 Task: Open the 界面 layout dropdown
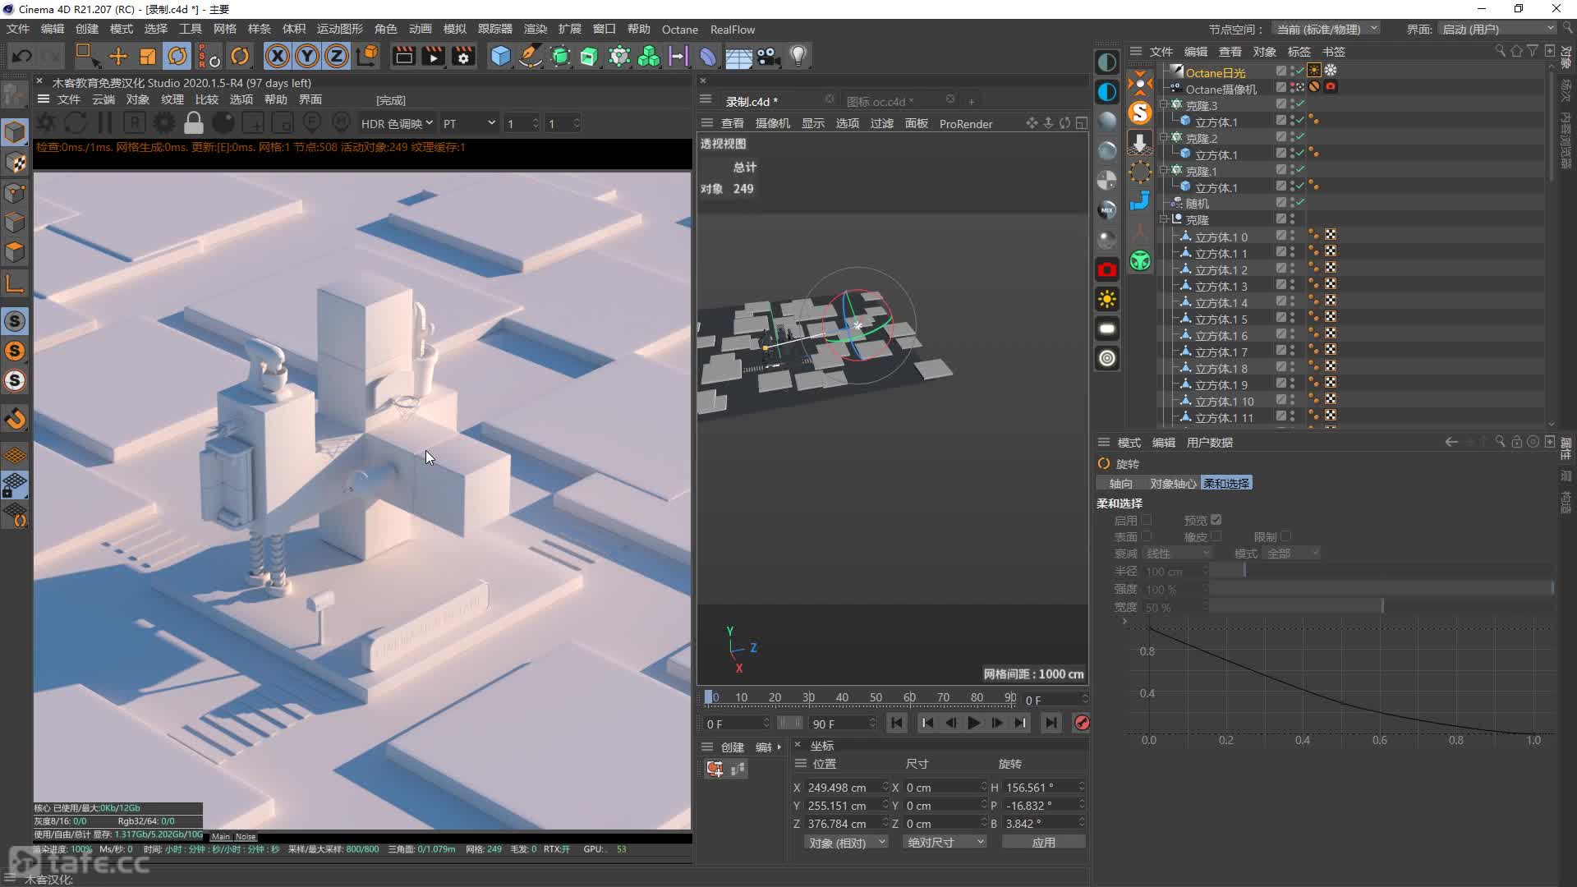pyautogui.click(x=1498, y=29)
